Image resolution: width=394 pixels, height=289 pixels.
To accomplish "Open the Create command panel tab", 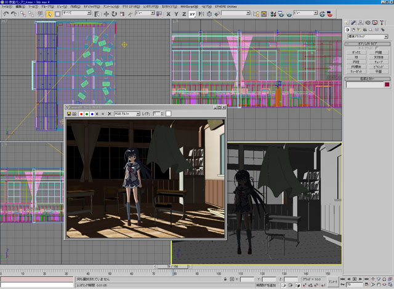I will click(347, 23).
